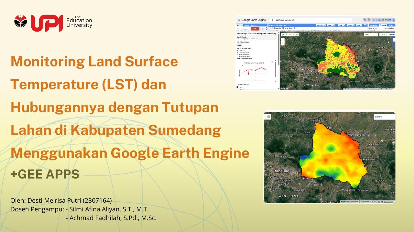The image size is (414, 232).
Task: Select the hand pan tool on map
Action: pyautogui.click(x=283, y=34)
